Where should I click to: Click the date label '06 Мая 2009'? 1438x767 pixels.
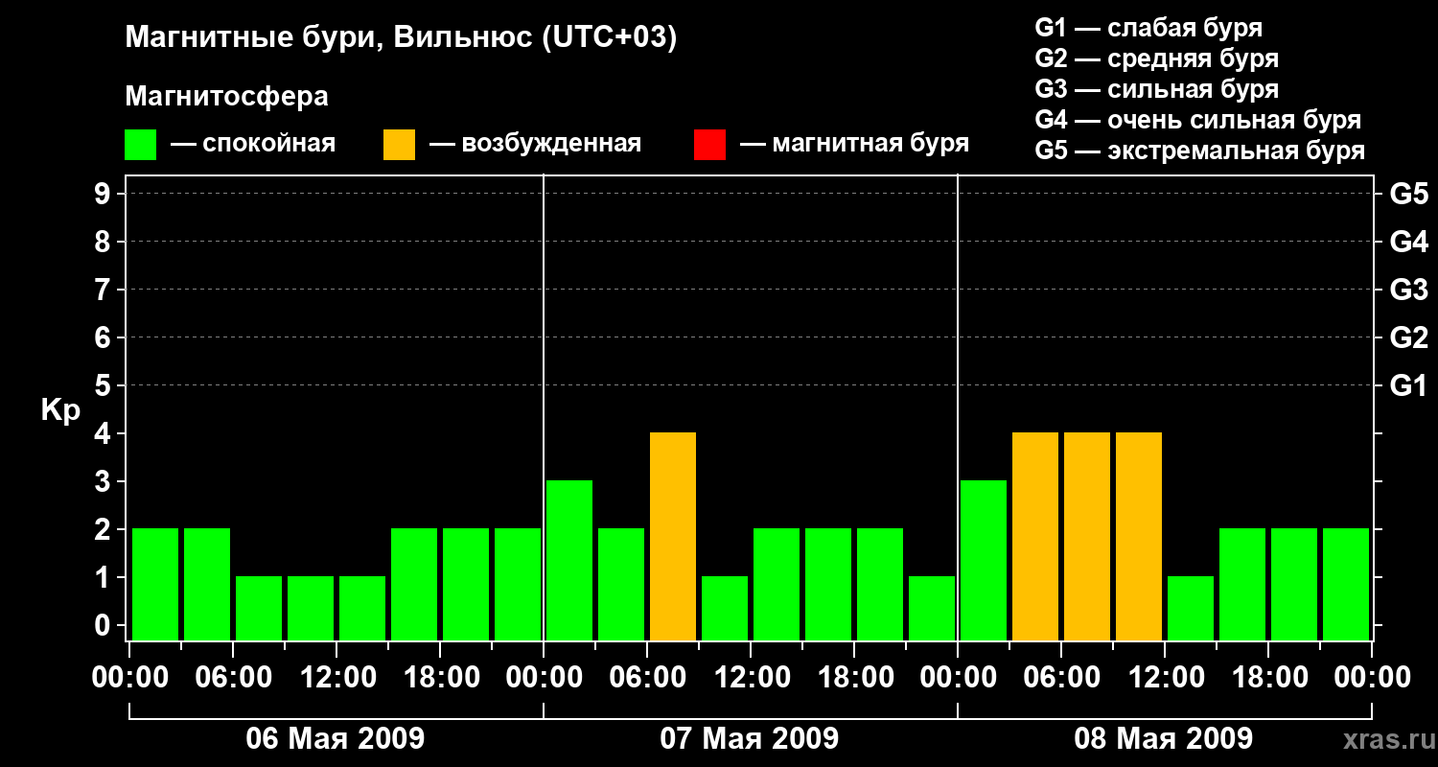point(336,738)
